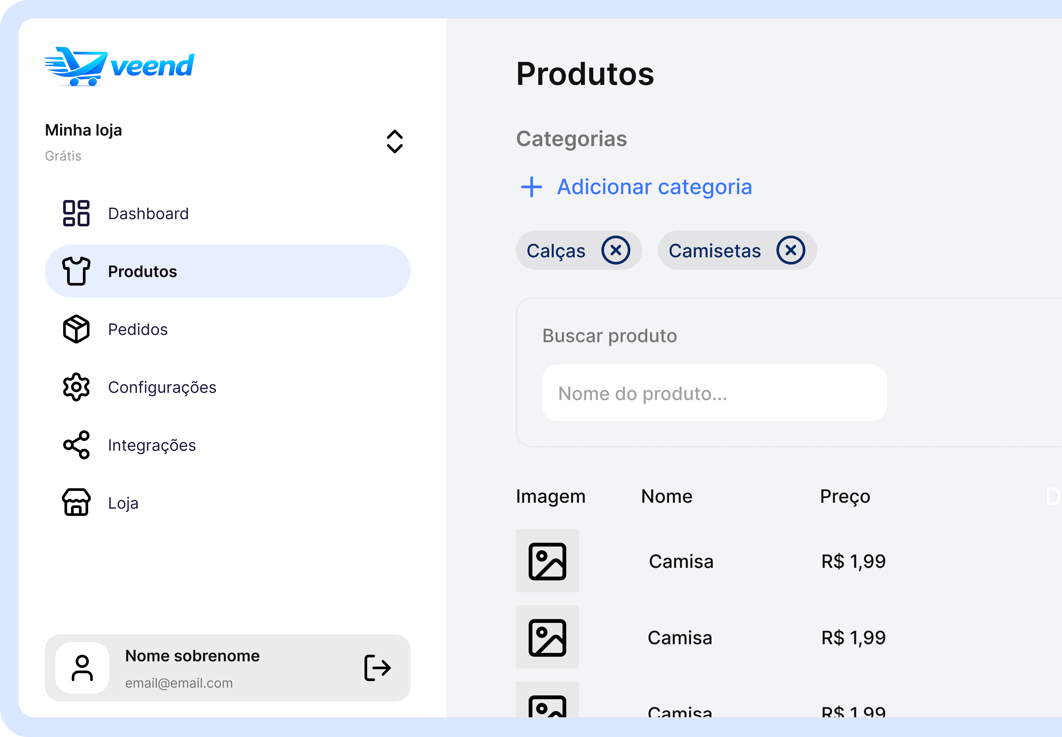Screen dimensions: 1062x737
Task: Open the Loja storefront icon
Action: (76, 502)
